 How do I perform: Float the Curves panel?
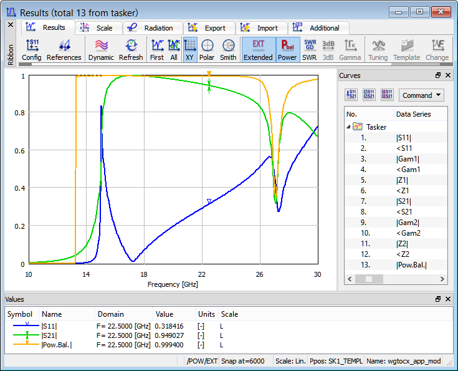(x=438, y=75)
